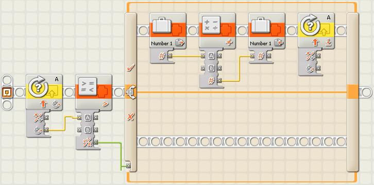Select the false X branch of switch
The image size is (374, 185).
130,117
